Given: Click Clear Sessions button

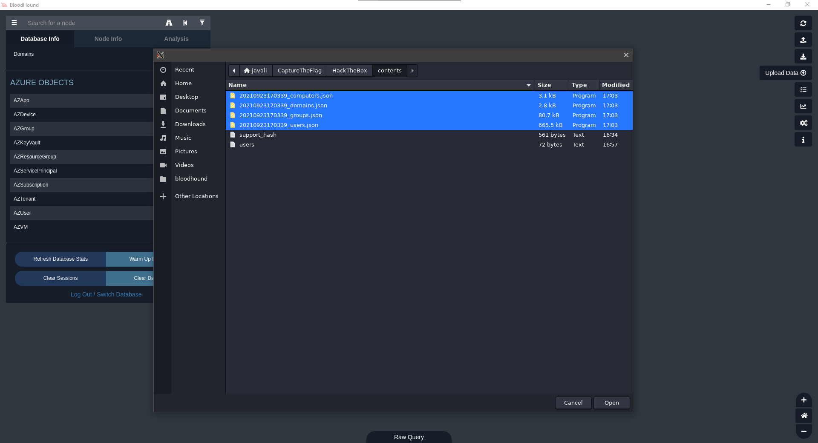Looking at the screenshot, I should tap(60, 278).
